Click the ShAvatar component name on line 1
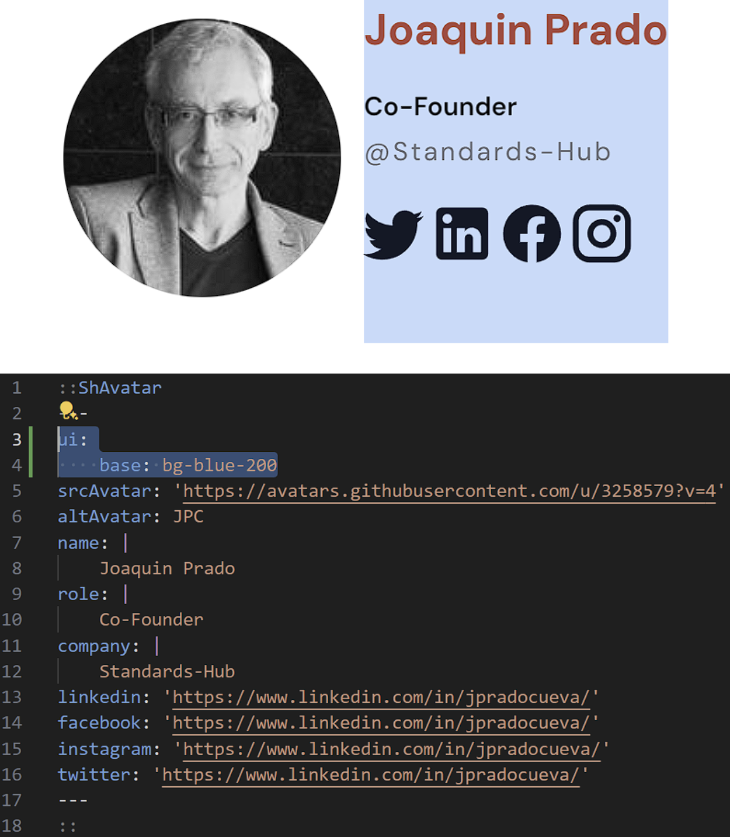Viewport: 730px width, 837px height. (x=120, y=388)
